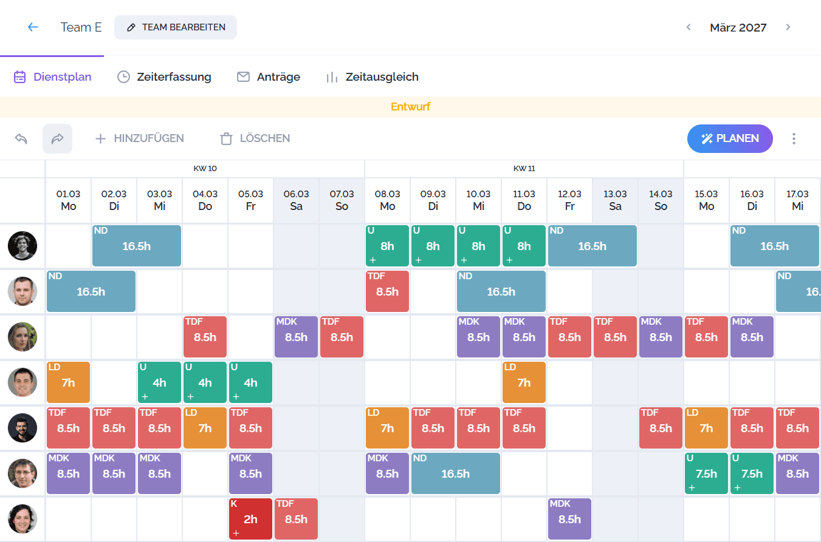Click the first employee's profile avatar
The width and height of the screenshot is (821, 542).
pos(22,246)
